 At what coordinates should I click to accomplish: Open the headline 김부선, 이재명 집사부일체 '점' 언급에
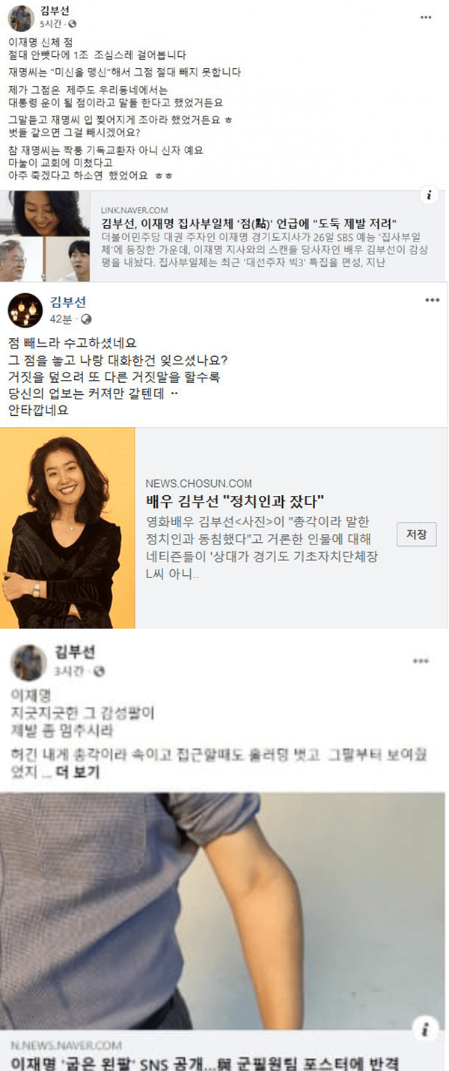[x=248, y=224]
